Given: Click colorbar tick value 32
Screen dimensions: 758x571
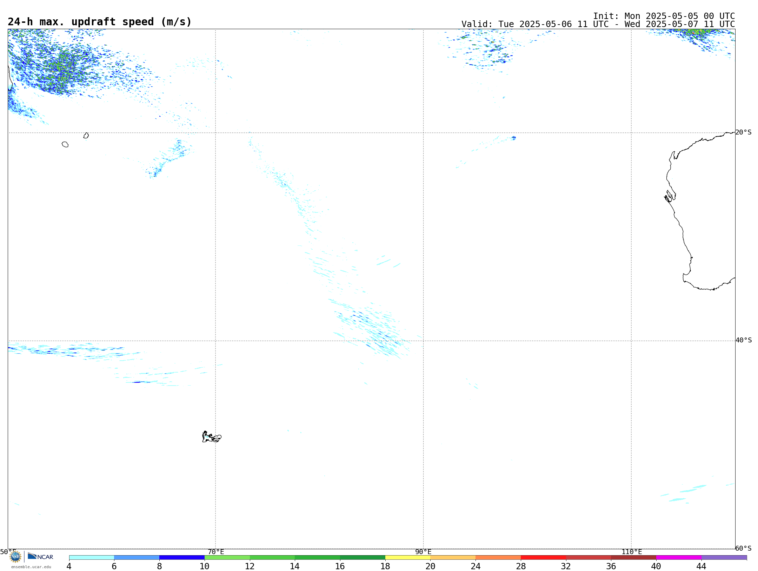Looking at the screenshot, I should click(566, 566).
